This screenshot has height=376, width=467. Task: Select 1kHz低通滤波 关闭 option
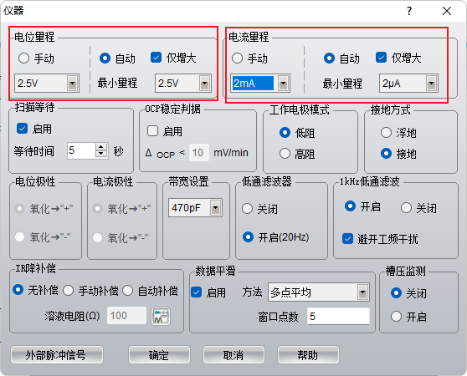[x=406, y=208]
